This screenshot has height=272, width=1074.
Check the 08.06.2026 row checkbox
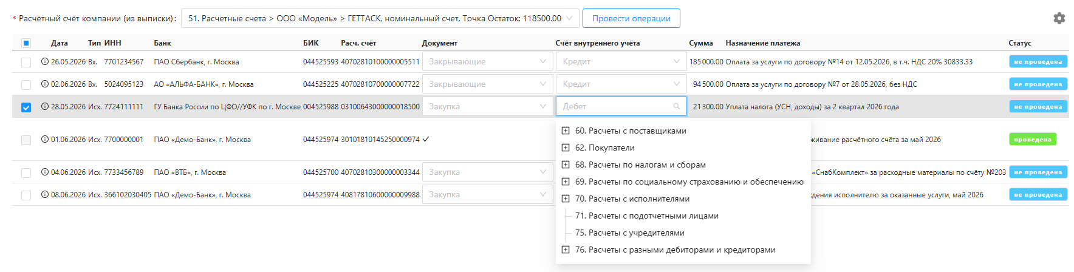click(26, 195)
